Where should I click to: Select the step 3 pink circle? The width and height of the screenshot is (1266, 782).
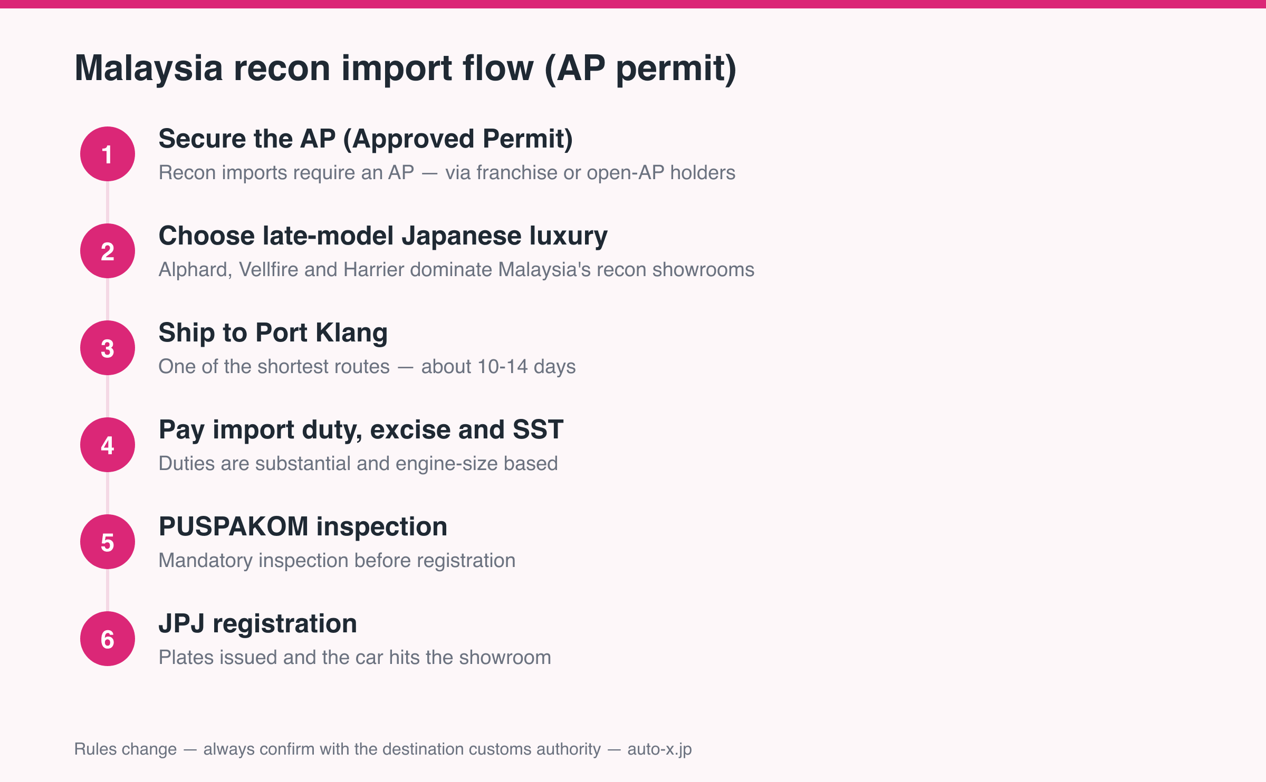(108, 348)
